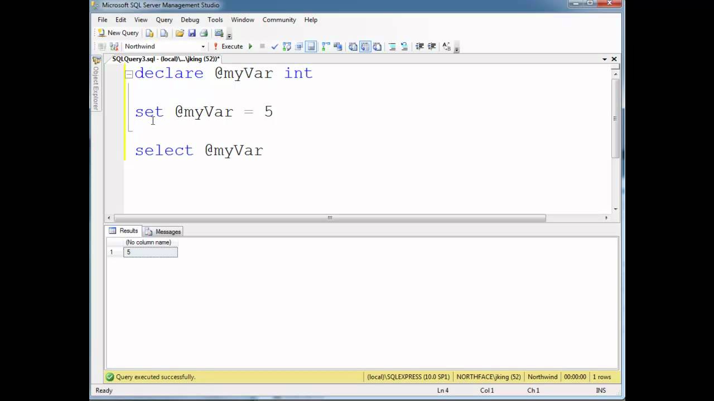Click the 00:00:00 elapsed time entry
Image resolution: width=714 pixels, height=401 pixels.
[x=575, y=377]
